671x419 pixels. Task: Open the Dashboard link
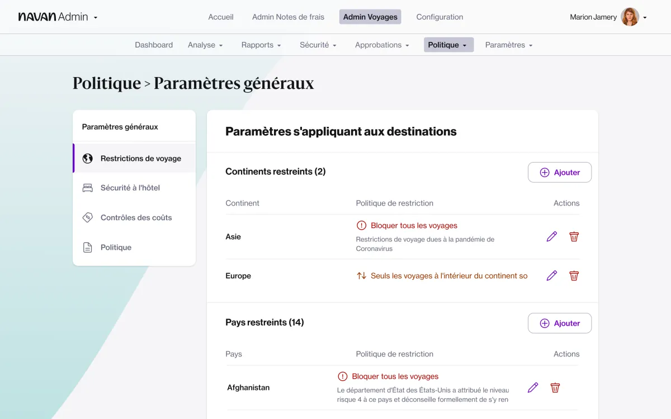click(x=154, y=45)
